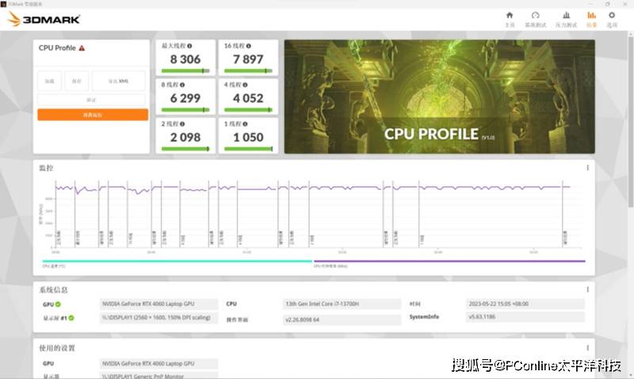Click the vertical scrollbar on the right edge
Image resolution: width=634 pixels, height=379 pixels.
click(x=630, y=121)
